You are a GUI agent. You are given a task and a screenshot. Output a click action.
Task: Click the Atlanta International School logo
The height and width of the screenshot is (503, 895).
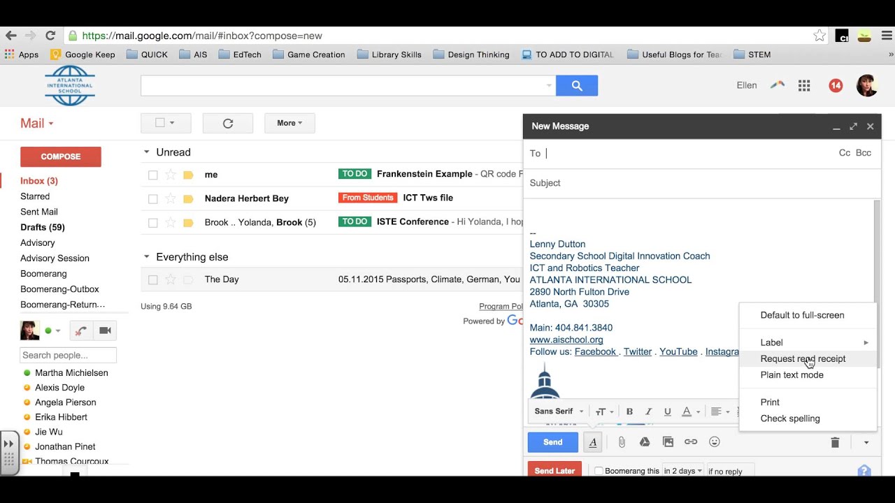pyautogui.click(x=70, y=85)
